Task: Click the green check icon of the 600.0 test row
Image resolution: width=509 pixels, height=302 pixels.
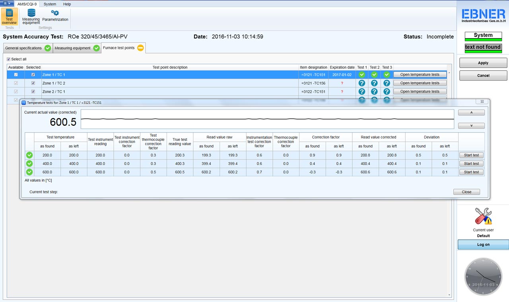Action: tap(29, 172)
